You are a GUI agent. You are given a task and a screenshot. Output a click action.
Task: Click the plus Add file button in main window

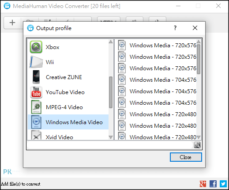click(12, 23)
